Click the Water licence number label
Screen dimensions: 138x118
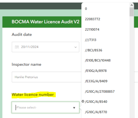pyautogui.click(x=33, y=95)
